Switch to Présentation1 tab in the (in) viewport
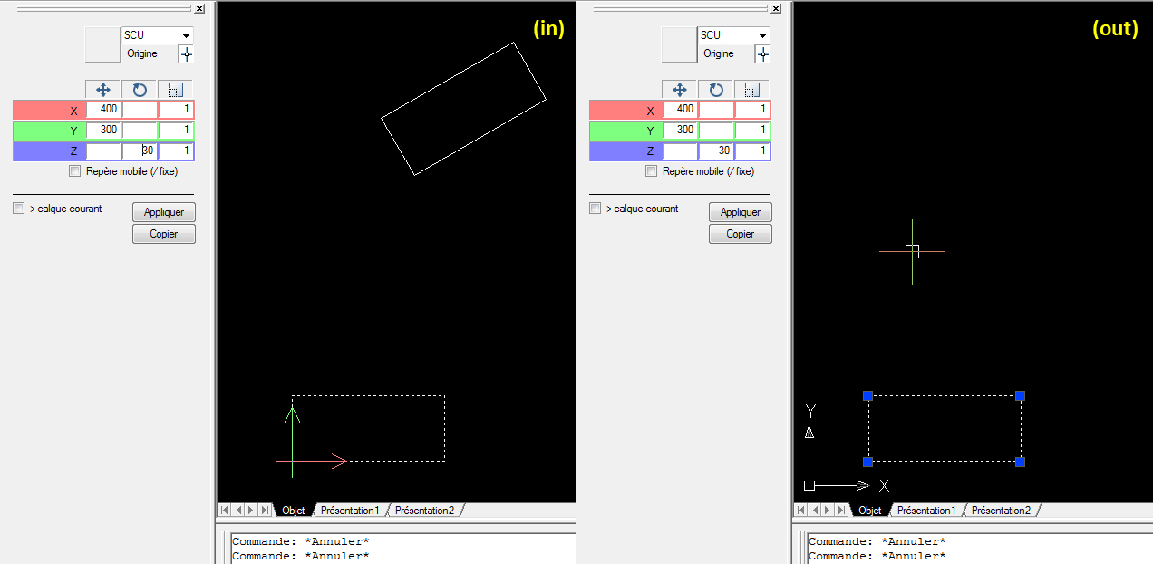Screen dimensions: 1153x564 pyautogui.click(x=350, y=511)
